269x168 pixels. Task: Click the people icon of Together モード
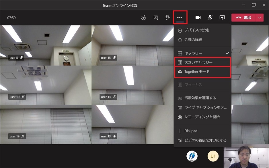click(180, 71)
